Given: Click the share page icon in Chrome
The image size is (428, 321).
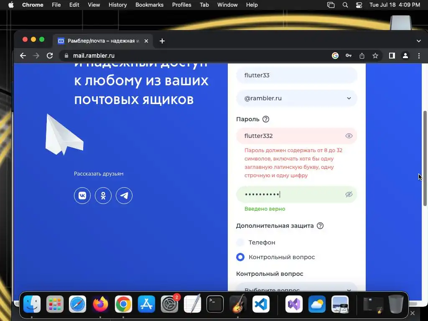Looking at the screenshot, I should (362, 56).
